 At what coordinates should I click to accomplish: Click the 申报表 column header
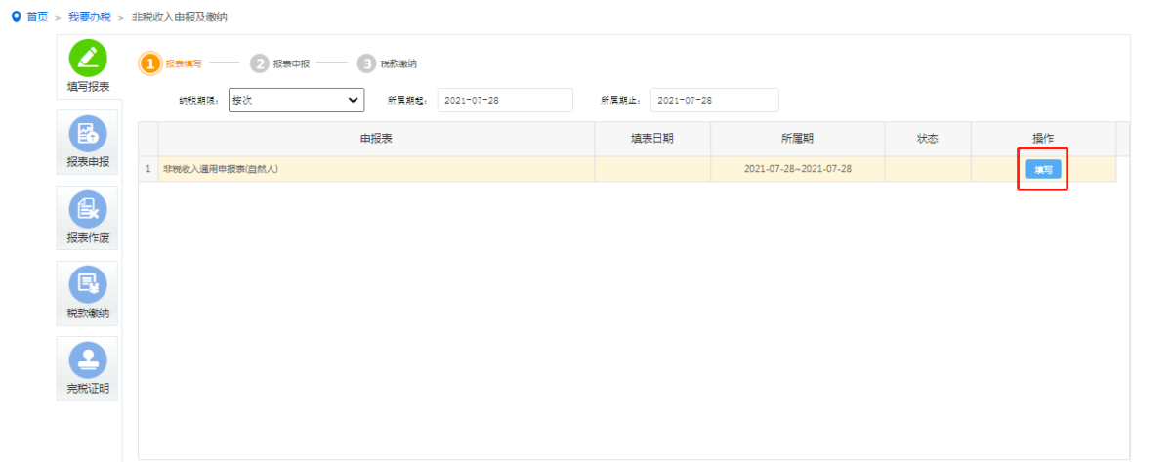[x=376, y=139]
